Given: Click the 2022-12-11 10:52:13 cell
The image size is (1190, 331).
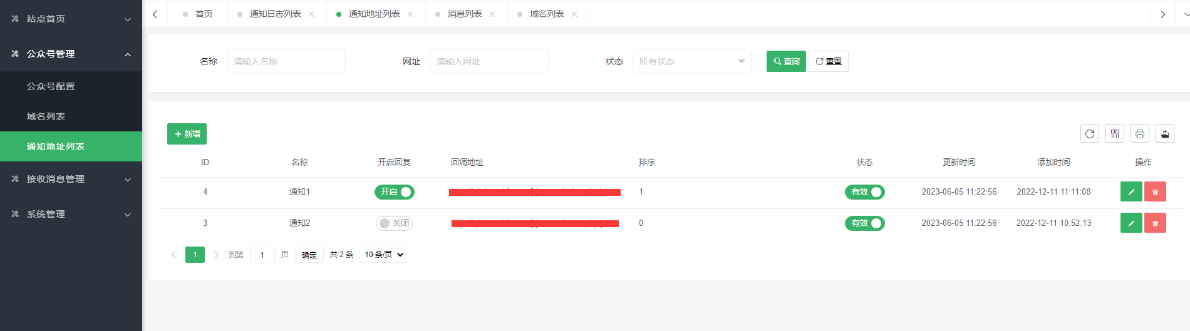Looking at the screenshot, I should point(1053,223).
